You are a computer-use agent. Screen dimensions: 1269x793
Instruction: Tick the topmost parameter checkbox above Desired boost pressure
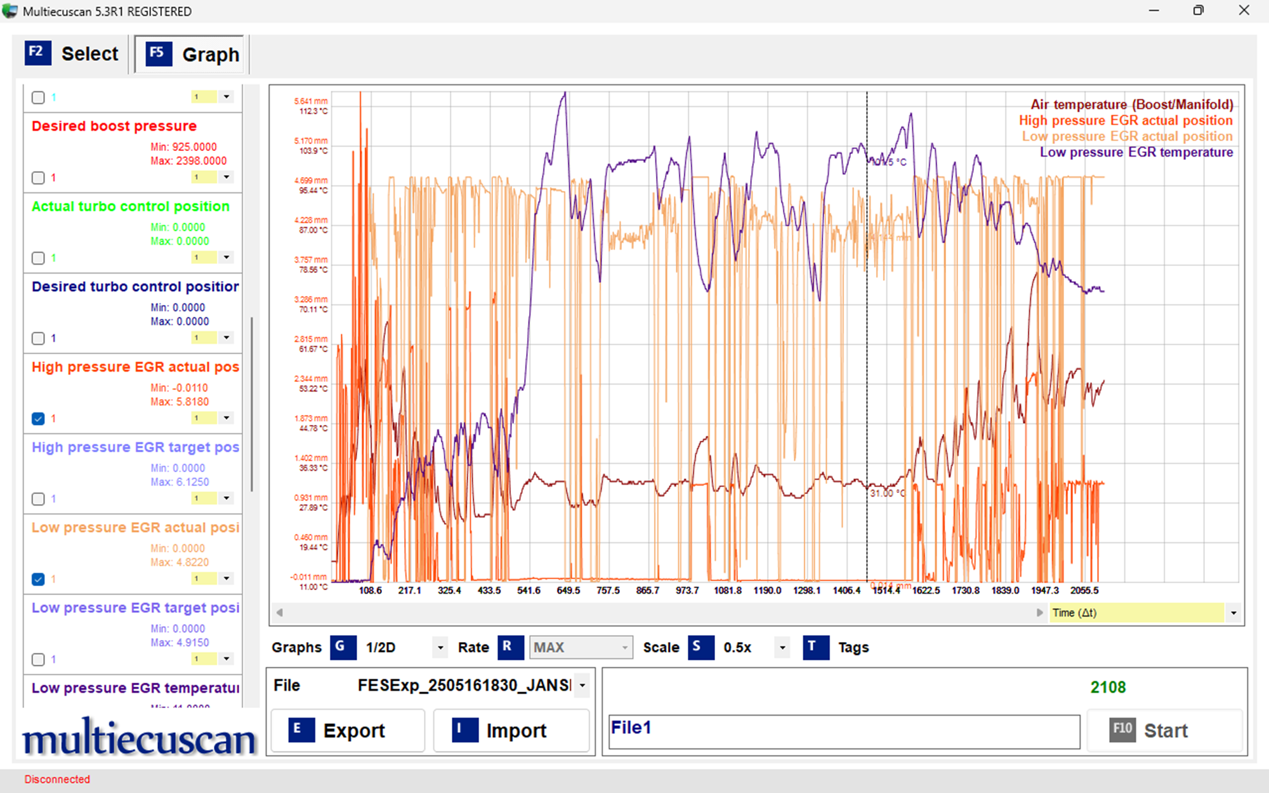coord(38,98)
